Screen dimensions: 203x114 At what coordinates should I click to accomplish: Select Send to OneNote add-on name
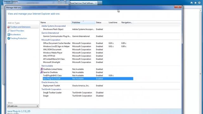(x=50, y=73)
